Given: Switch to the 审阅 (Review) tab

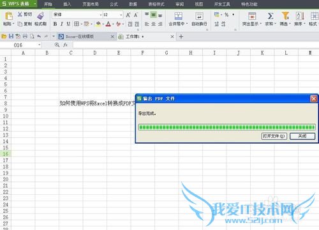Looking at the screenshot, I should pos(180,4).
